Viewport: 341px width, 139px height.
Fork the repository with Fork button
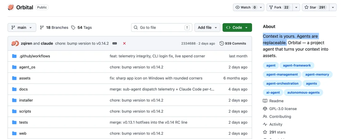(x=279, y=7)
